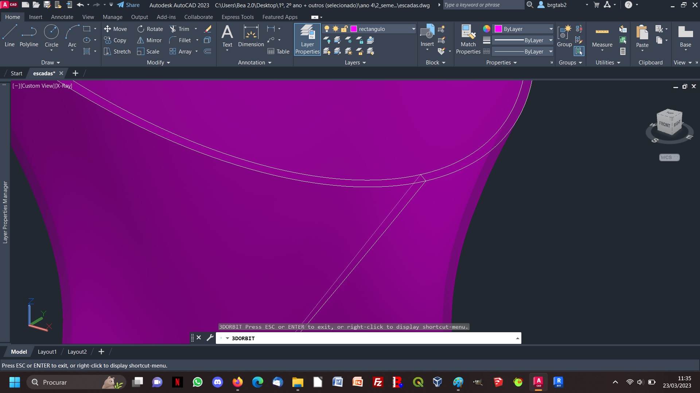Toggle rectangulo layer on/off lightbulb
Image resolution: width=700 pixels, height=393 pixels.
(327, 29)
